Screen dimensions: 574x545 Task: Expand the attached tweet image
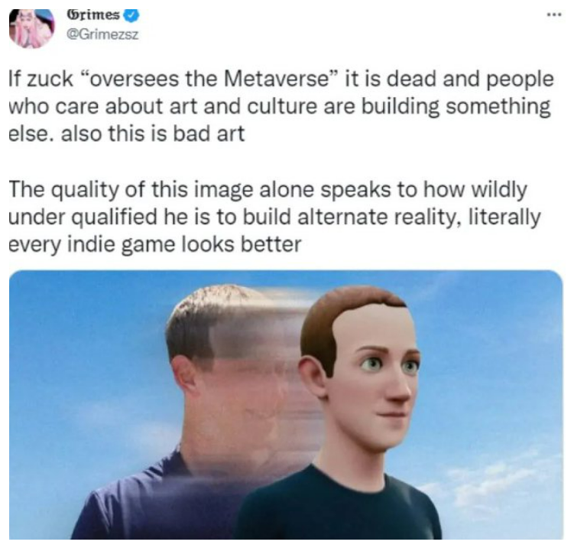[286, 405]
